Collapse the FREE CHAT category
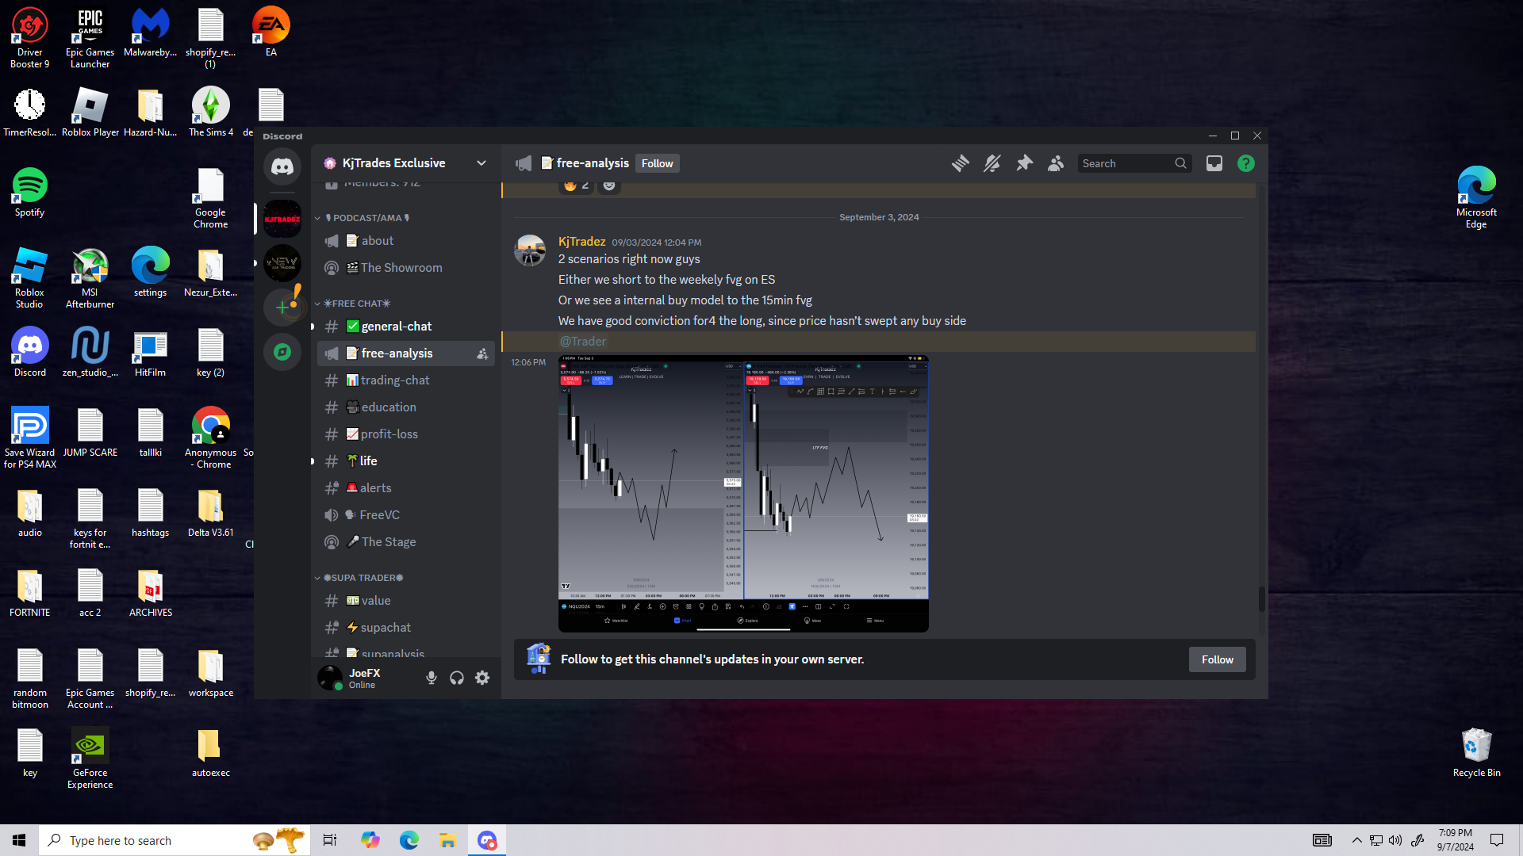 357,304
